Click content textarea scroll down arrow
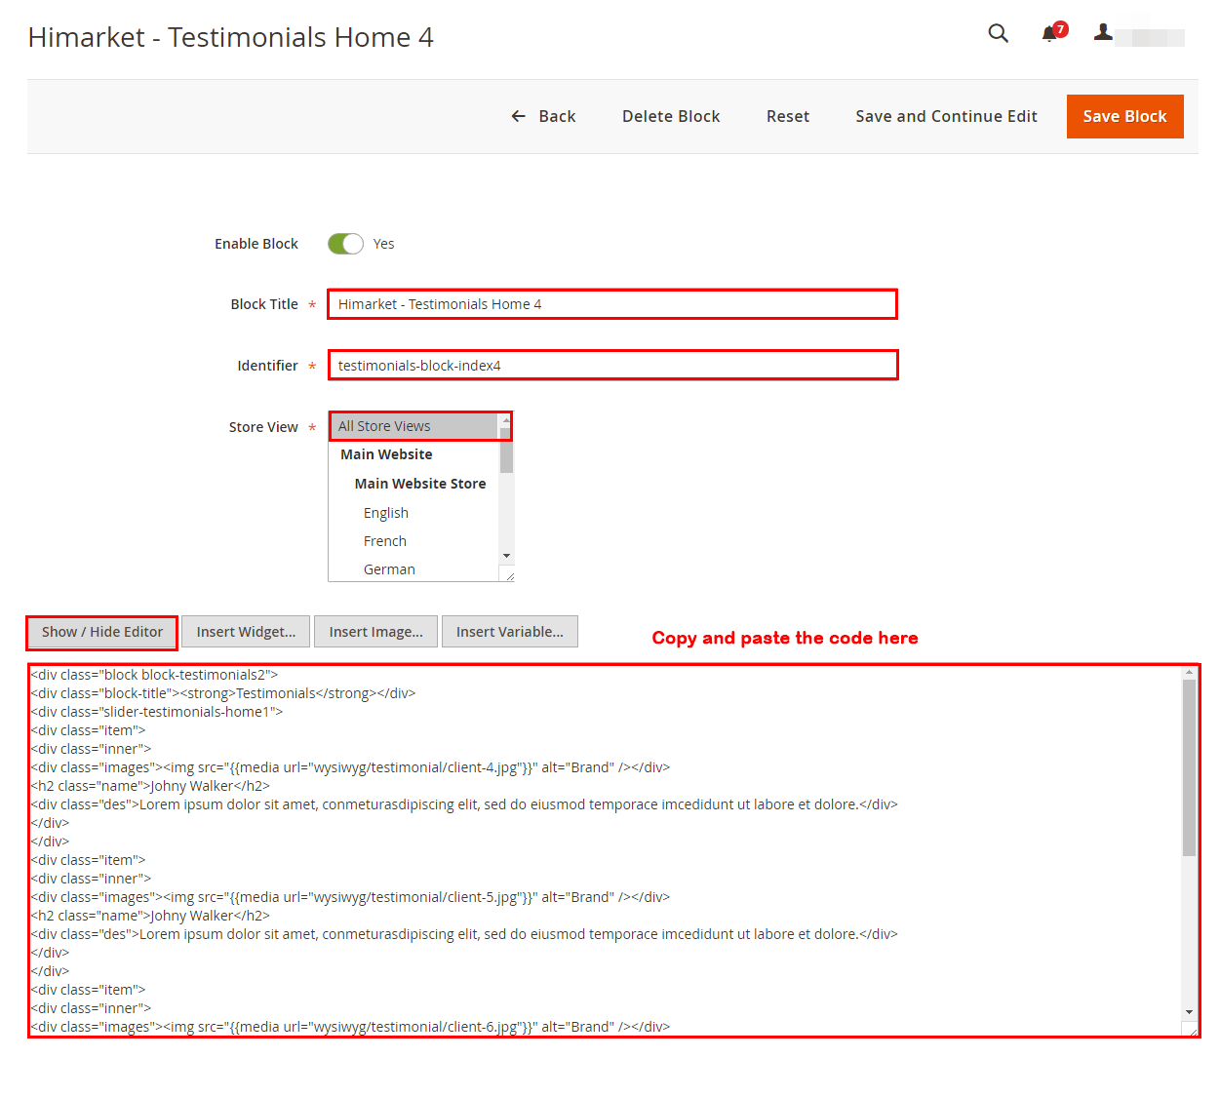 (x=1189, y=1012)
